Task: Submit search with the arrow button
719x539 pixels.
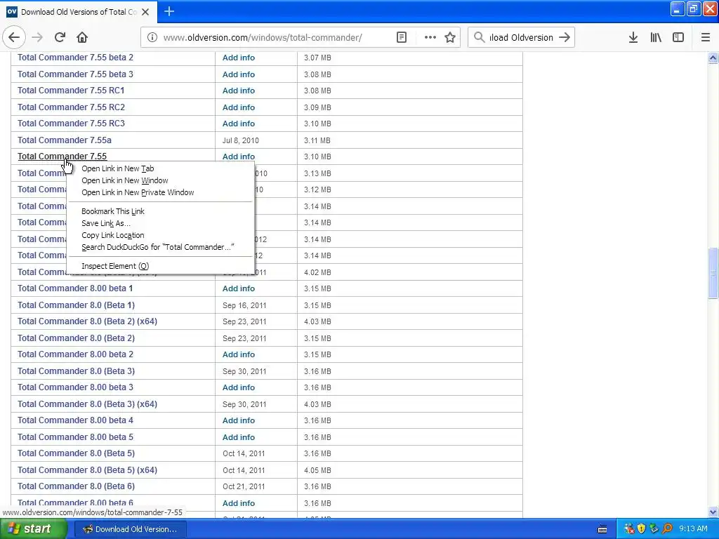Action: (x=565, y=38)
